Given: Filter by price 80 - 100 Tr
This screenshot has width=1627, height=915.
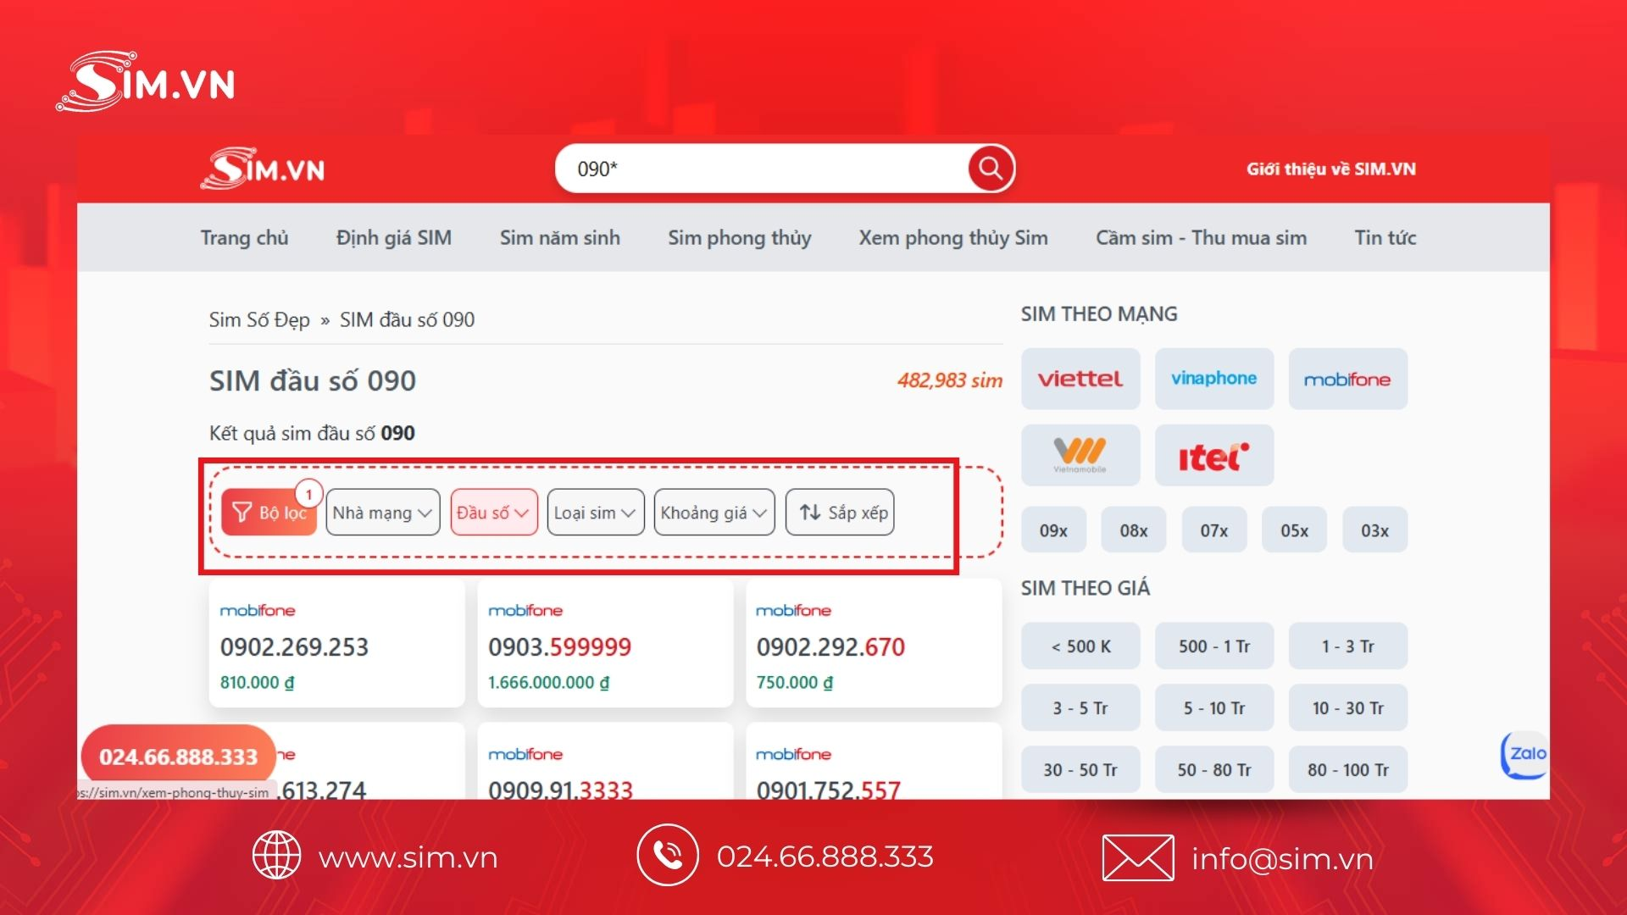Looking at the screenshot, I should click(x=1348, y=770).
